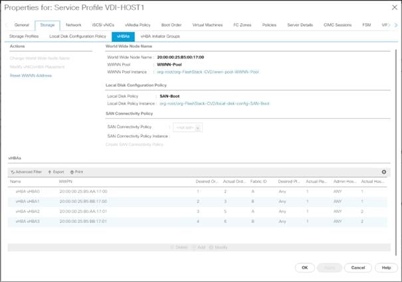The image size is (402, 282).
Task: Click the SAN-Boot policy value
Action: [x=169, y=96]
